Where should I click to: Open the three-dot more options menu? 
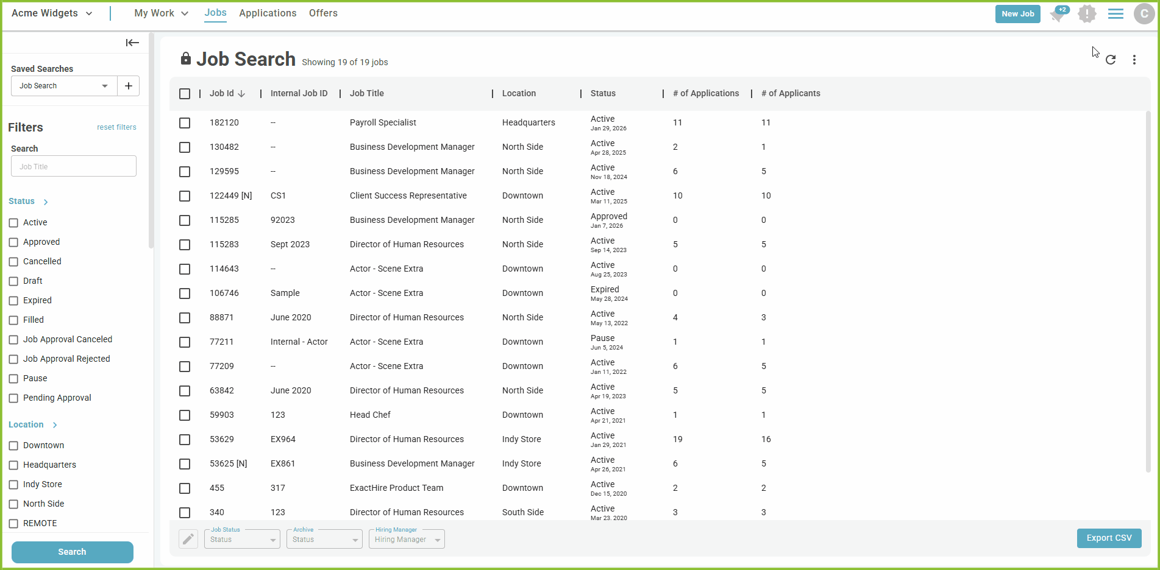1134,60
